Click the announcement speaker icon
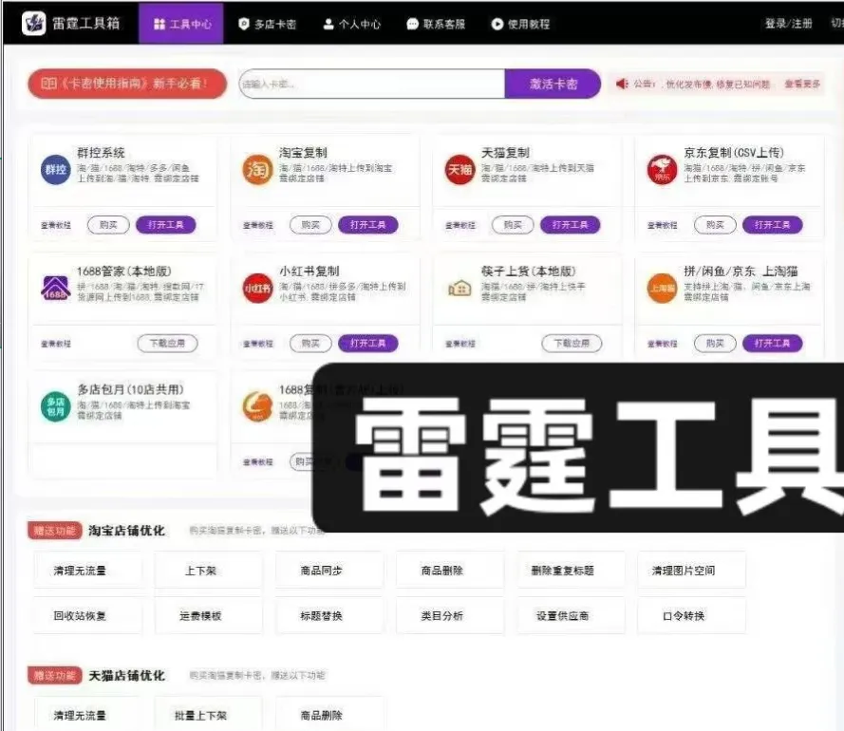Image resolution: width=844 pixels, height=731 pixels. 622,84
